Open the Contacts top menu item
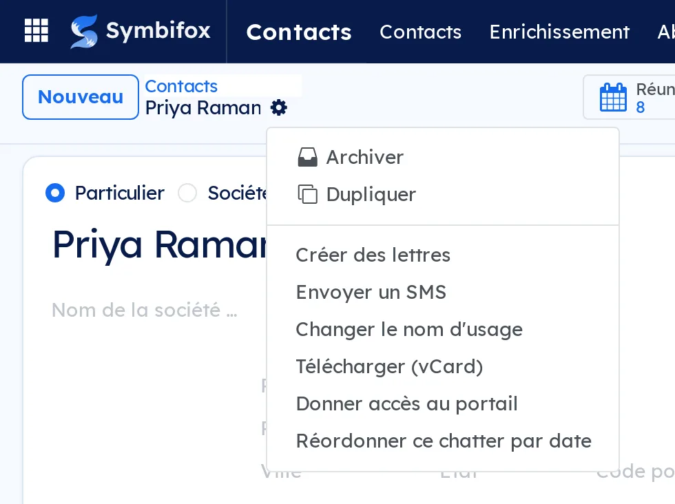 pyautogui.click(x=420, y=32)
